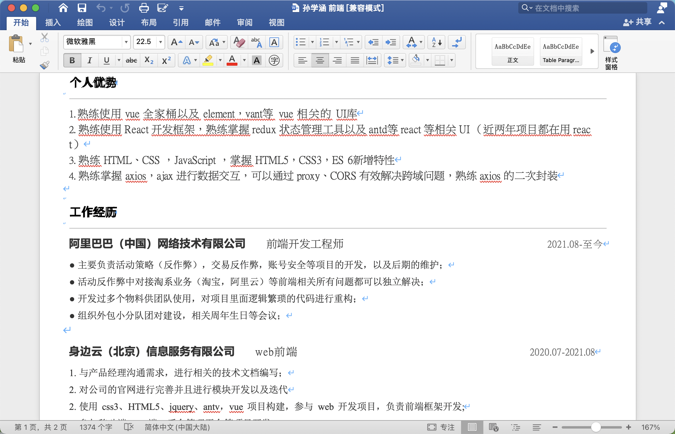Open the 布局 tab

pos(149,23)
